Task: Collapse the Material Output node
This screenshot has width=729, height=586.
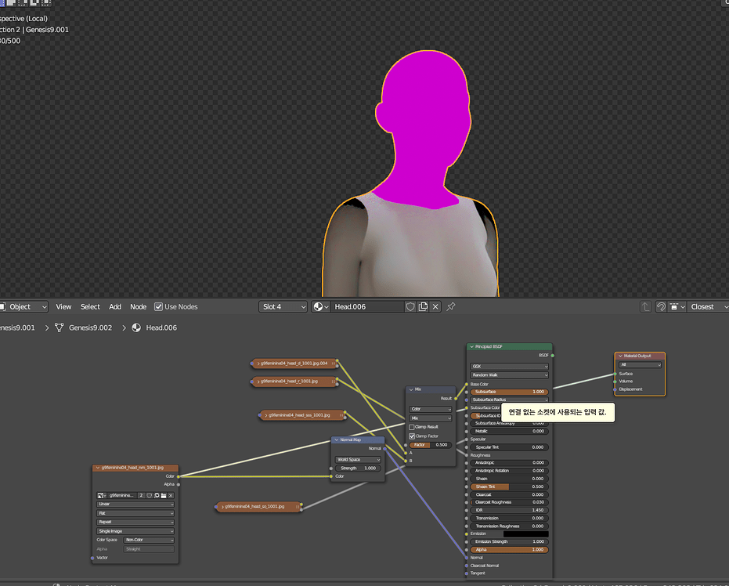Action: tap(620, 356)
